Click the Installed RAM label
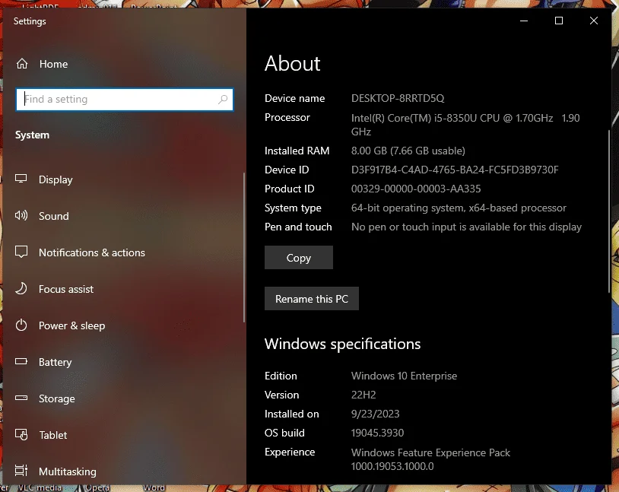The width and height of the screenshot is (619, 492). tap(297, 151)
